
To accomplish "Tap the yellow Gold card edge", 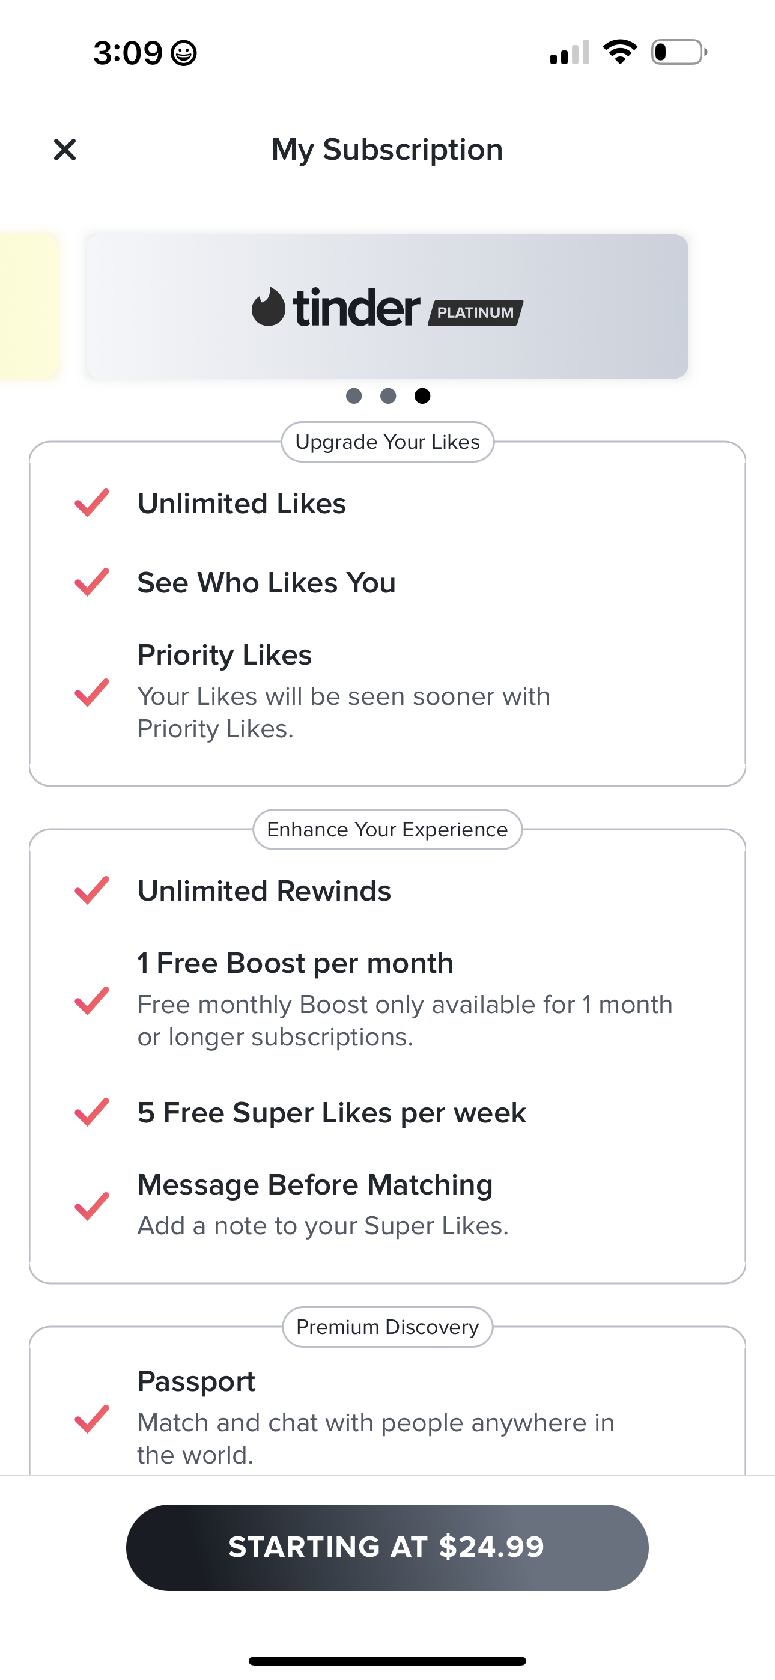I will pos(28,306).
